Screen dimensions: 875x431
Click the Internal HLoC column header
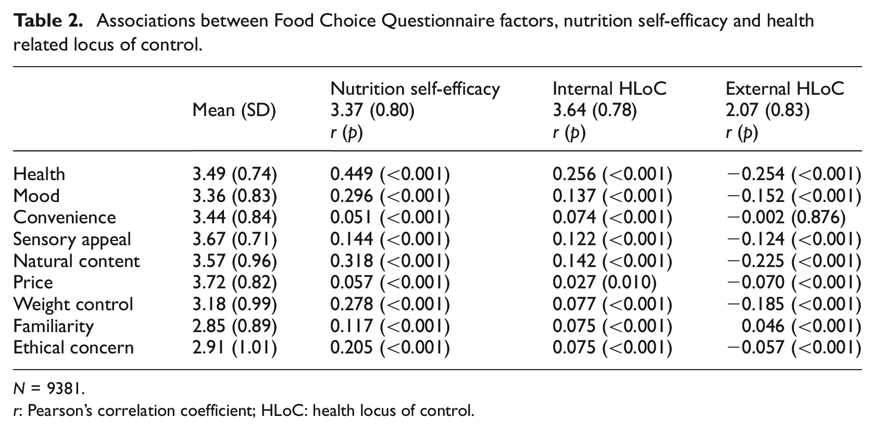[x=609, y=88]
